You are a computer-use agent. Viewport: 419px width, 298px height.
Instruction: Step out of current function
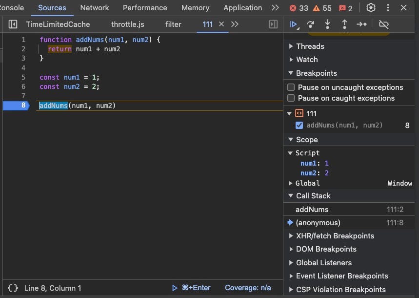(343, 24)
